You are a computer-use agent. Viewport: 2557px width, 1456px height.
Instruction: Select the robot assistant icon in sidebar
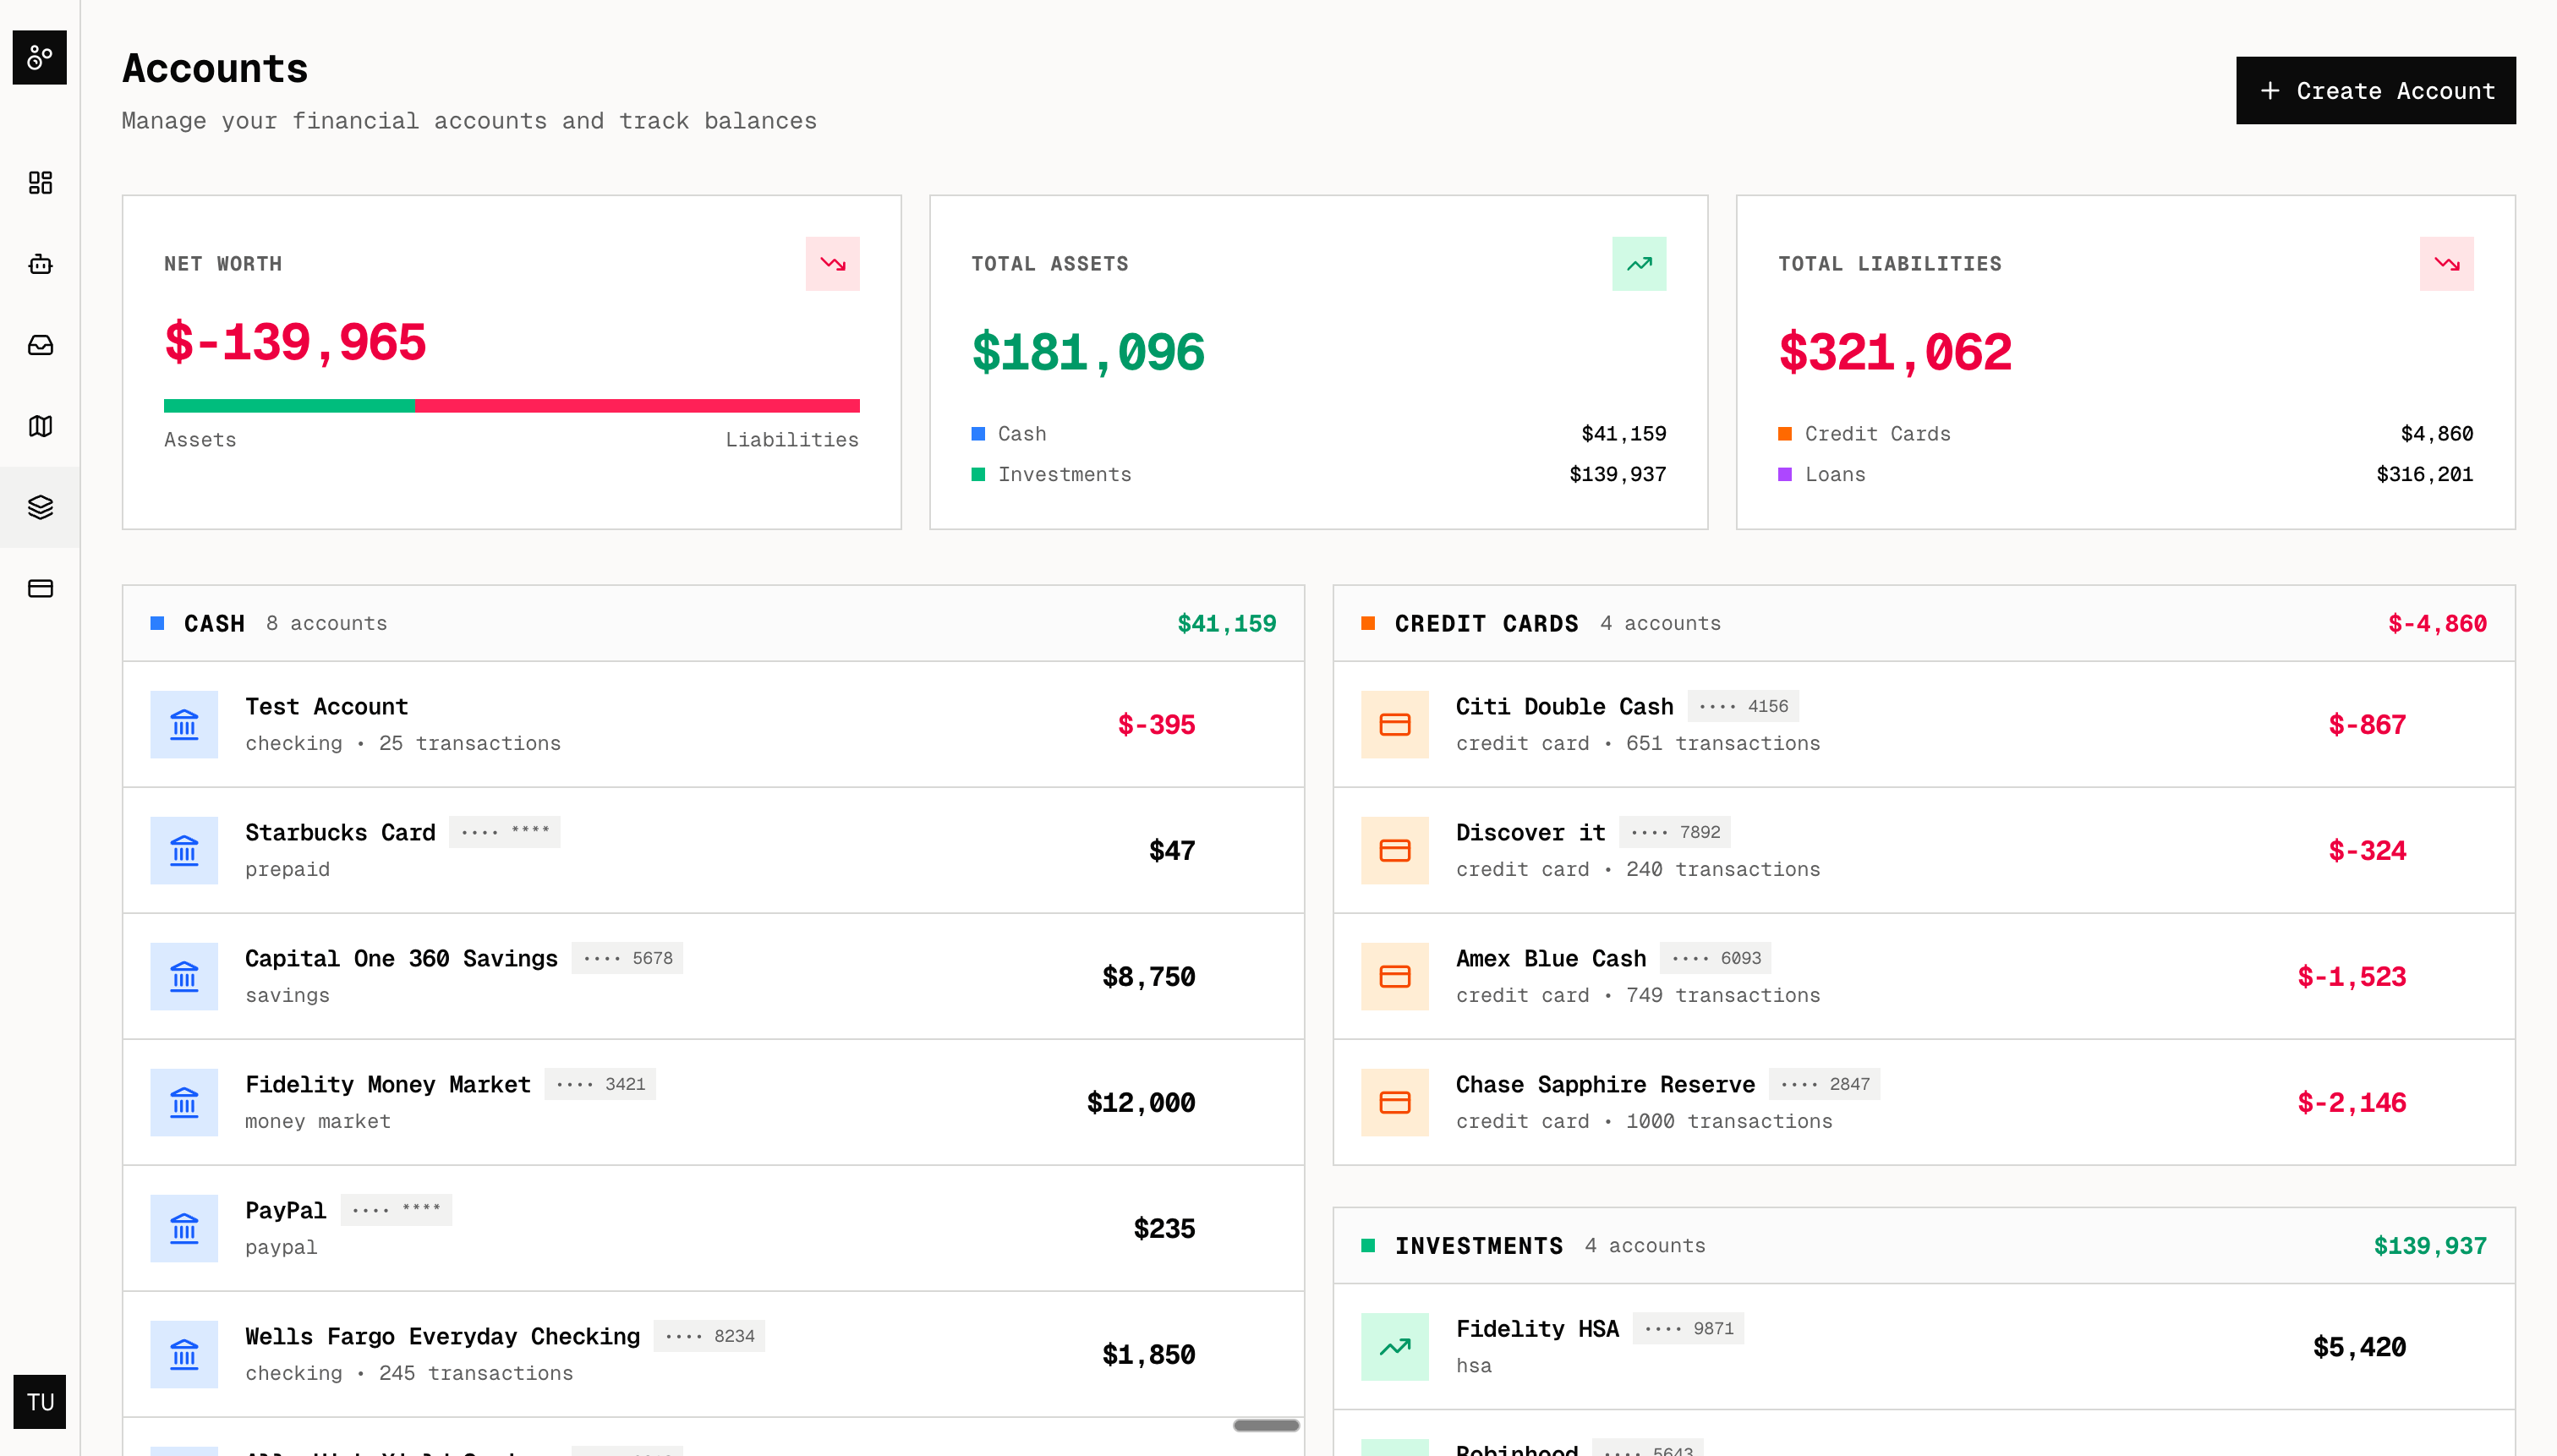[x=39, y=264]
